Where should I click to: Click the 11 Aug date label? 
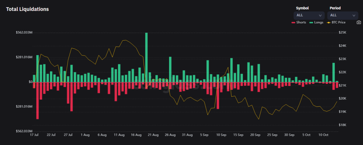tap(119, 135)
